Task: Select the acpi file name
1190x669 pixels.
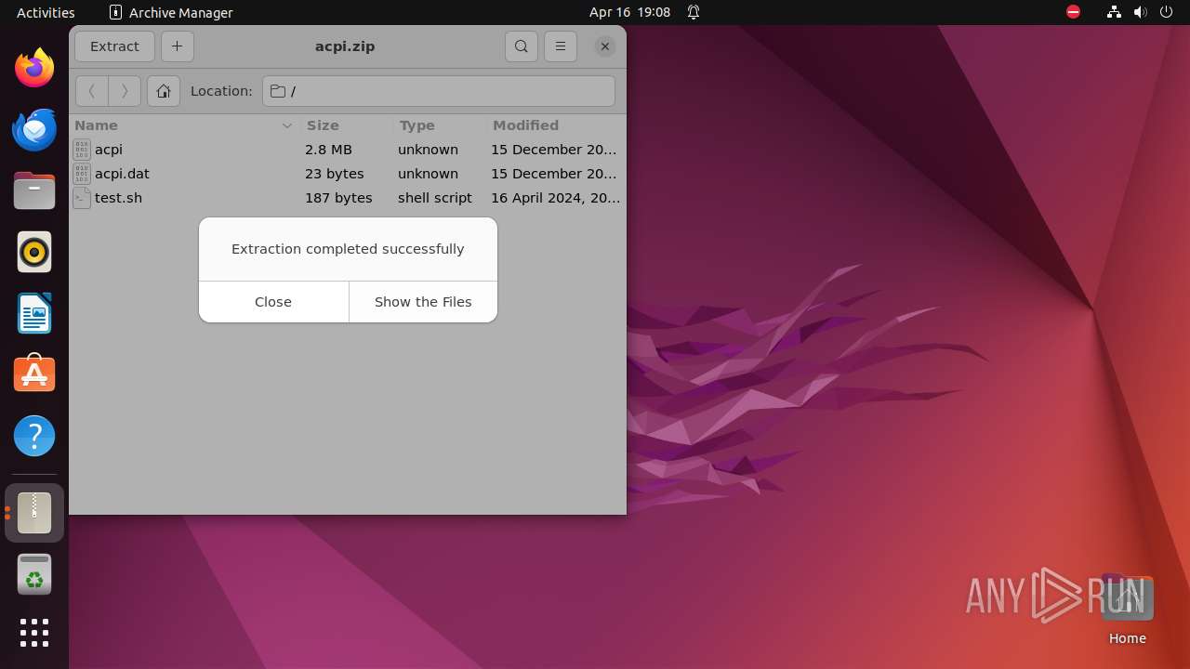Action: click(x=109, y=150)
